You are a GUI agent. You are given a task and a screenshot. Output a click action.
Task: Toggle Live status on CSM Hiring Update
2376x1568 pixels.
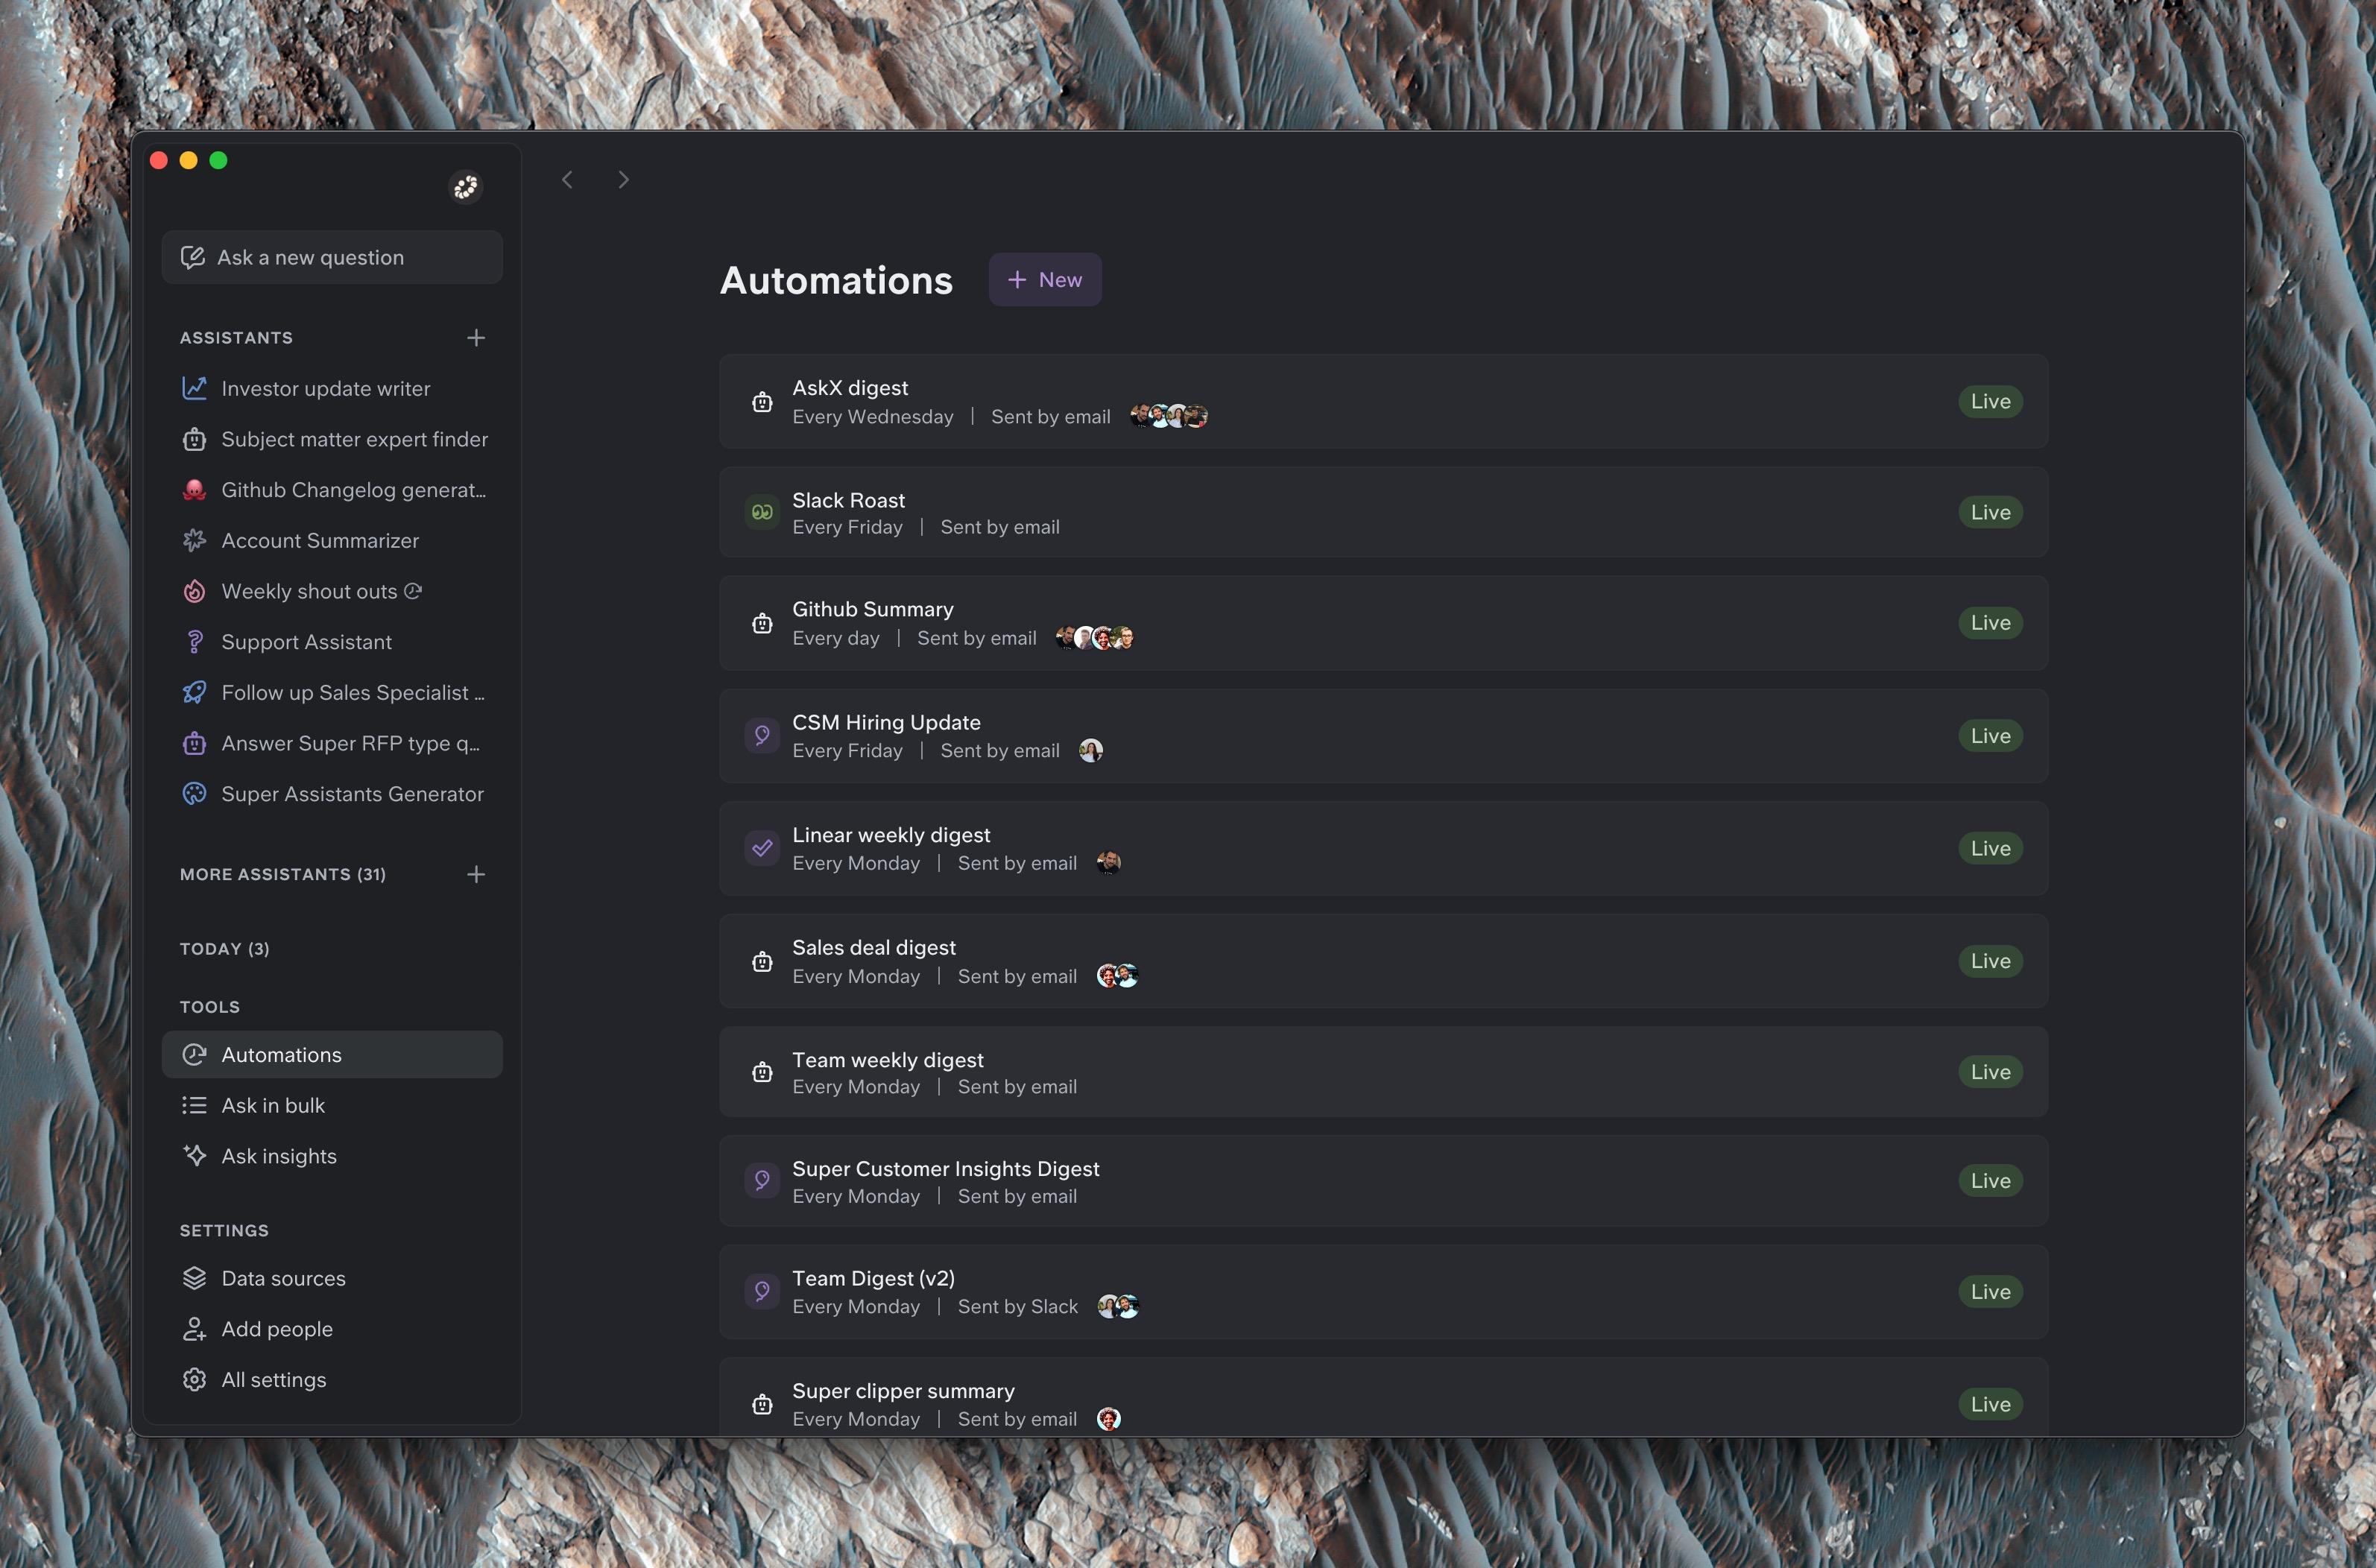[1990, 736]
